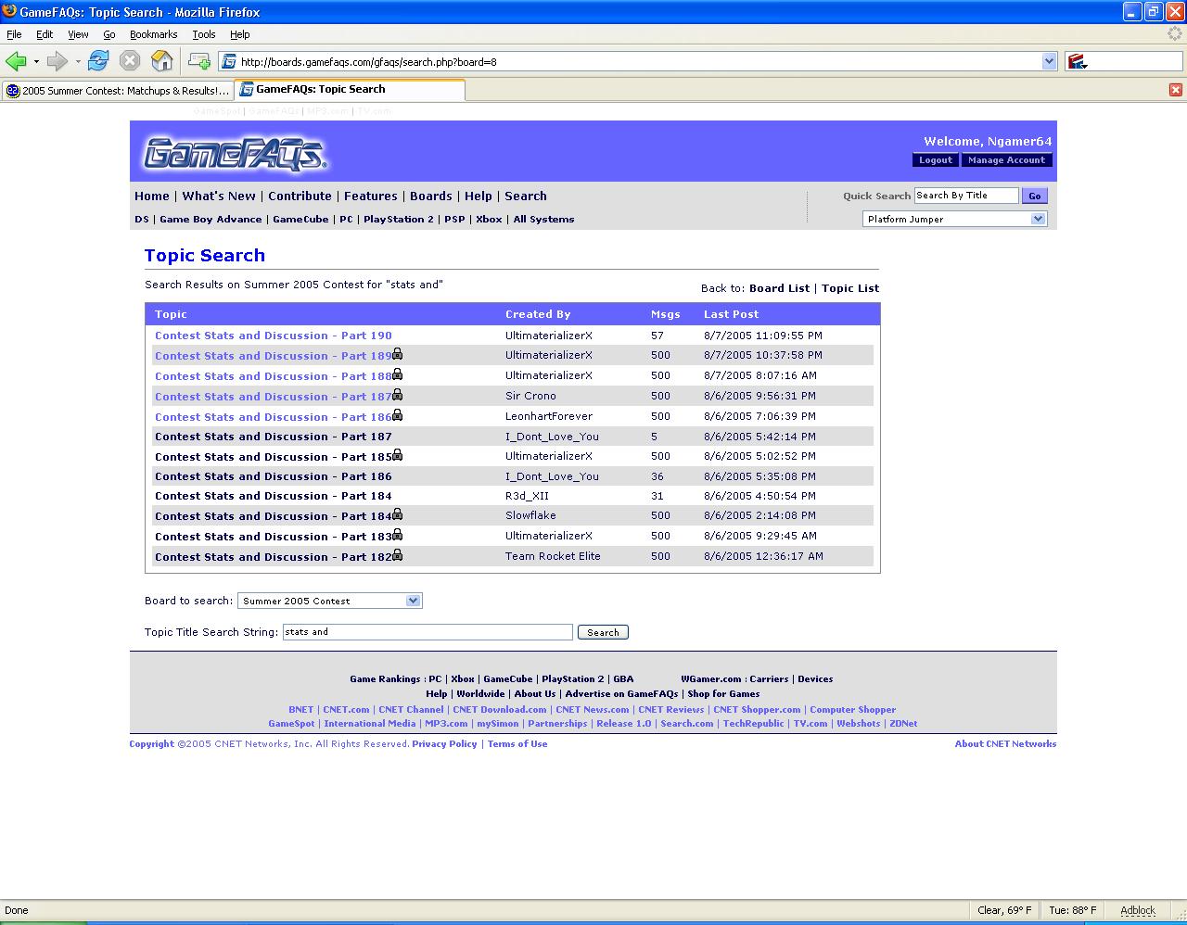The width and height of the screenshot is (1187, 925).
Task: Click the Sir Crono creator name
Action: (x=530, y=396)
